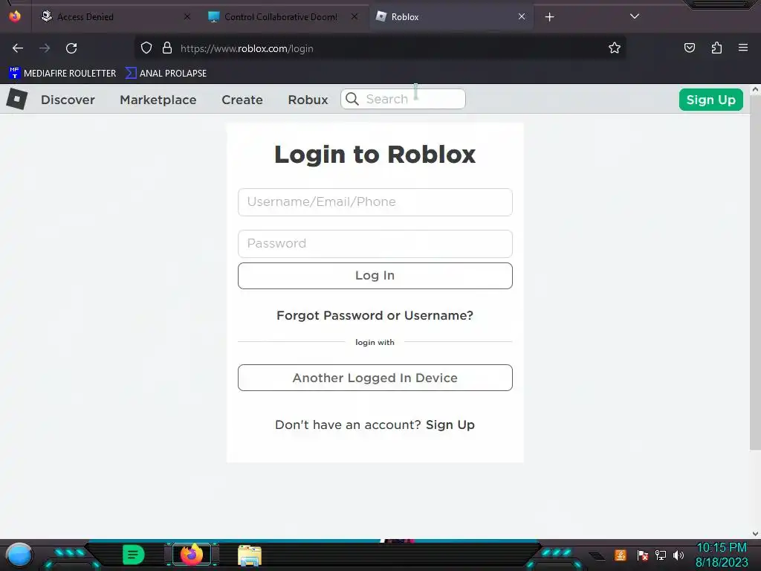Click the site security padlock icon

(x=167, y=48)
